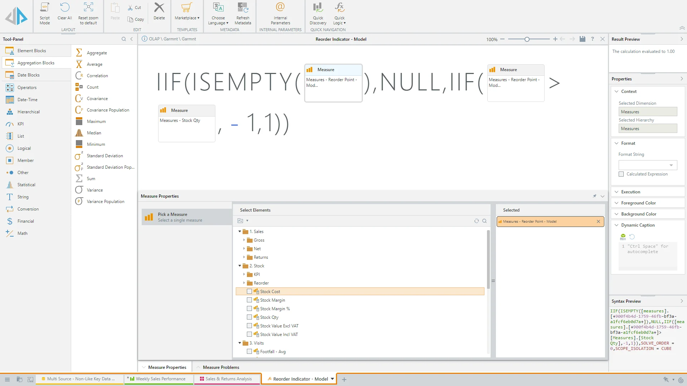The width and height of the screenshot is (687, 386).
Task: Switch to the Measure Problems tab
Action: click(221, 367)
